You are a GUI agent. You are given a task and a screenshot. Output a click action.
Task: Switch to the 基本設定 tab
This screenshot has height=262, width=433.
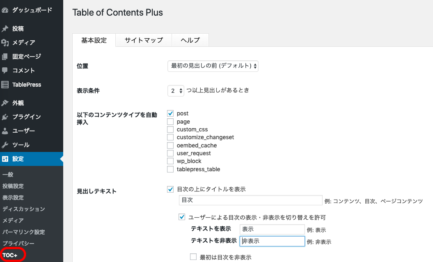[94, 40]
